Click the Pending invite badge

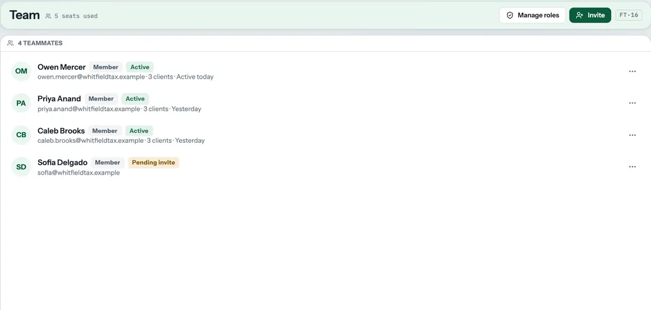click(x=153, y=162)
